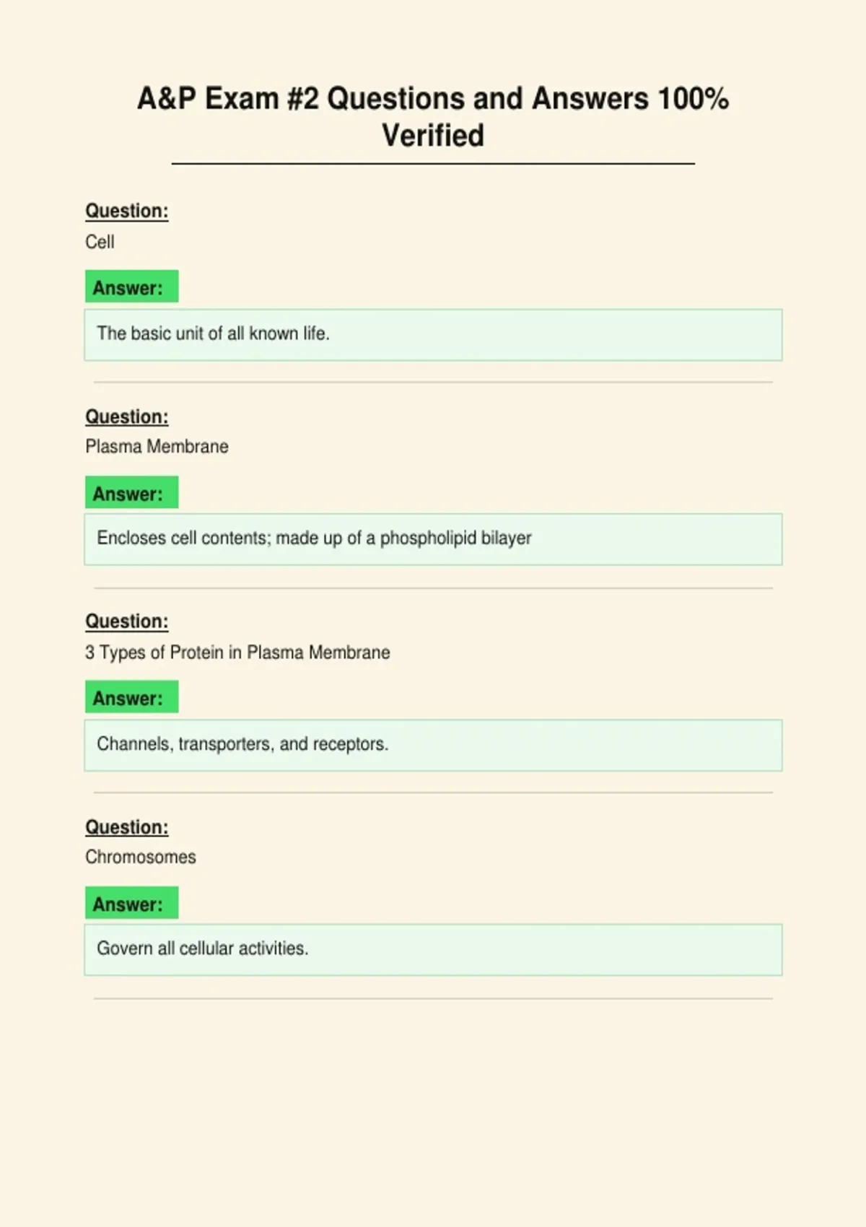
Task: Click the word Verified in the title
Action: tap(433, 135)
